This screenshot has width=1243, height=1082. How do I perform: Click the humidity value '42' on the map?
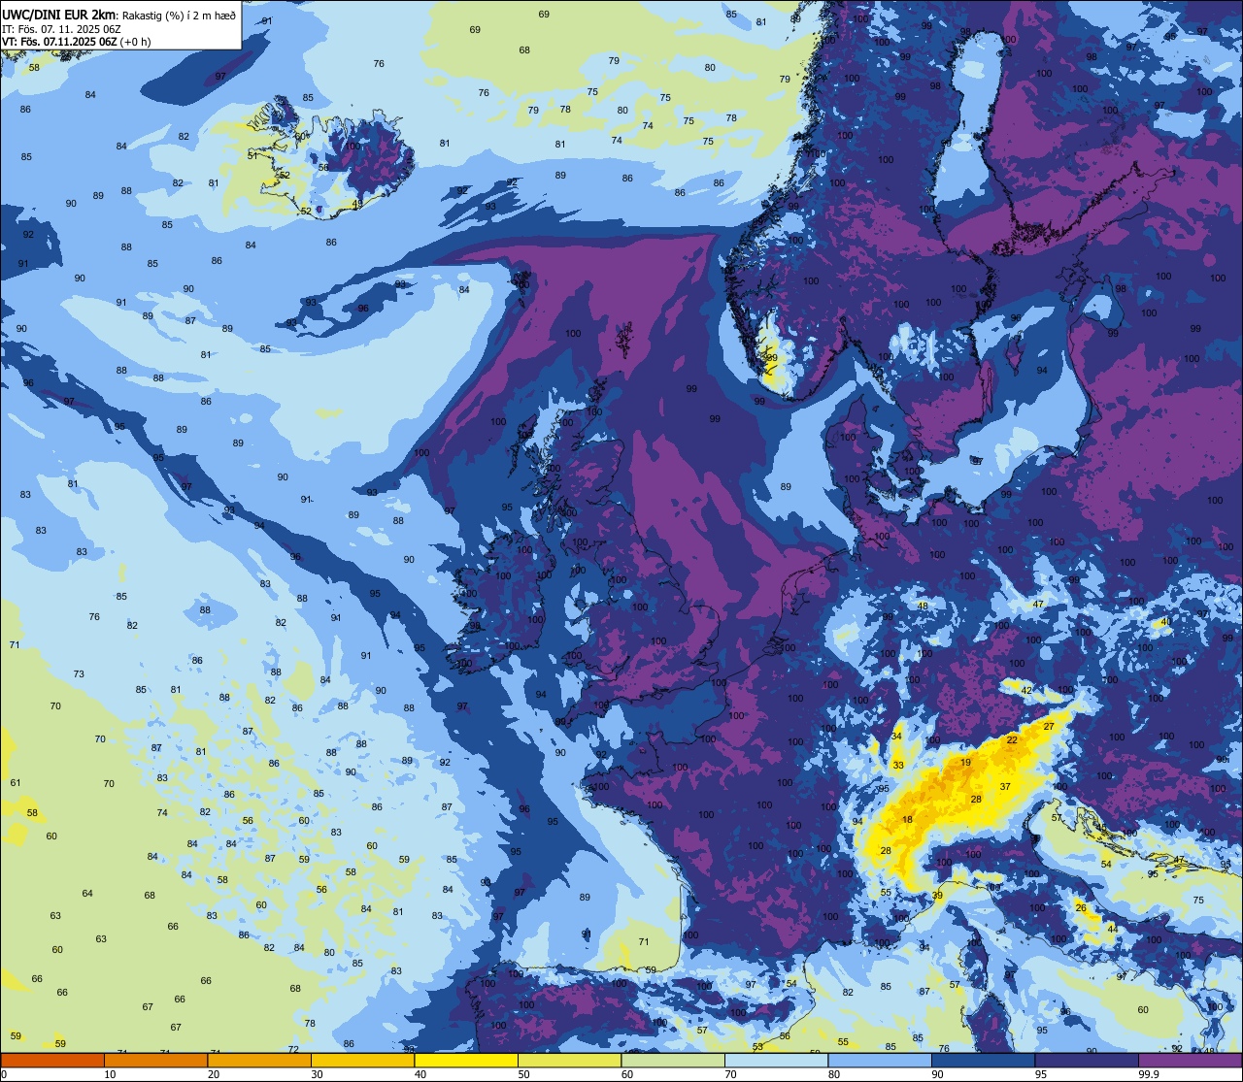tap(1026, 691)
